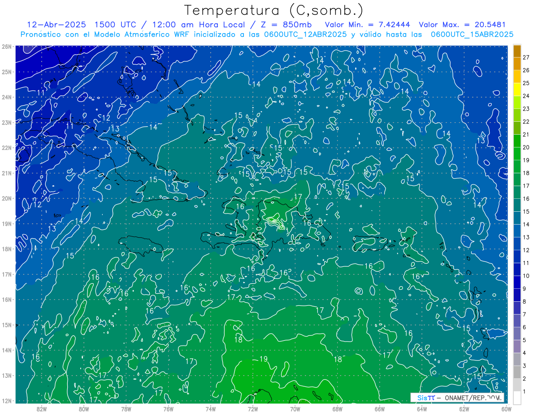Click latitude axis label '20N'
This screenshot has width=538, height=415.
7,198
